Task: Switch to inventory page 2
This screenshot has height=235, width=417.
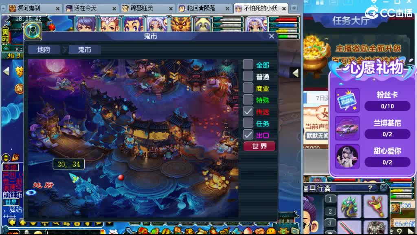Action: [330, 211]
